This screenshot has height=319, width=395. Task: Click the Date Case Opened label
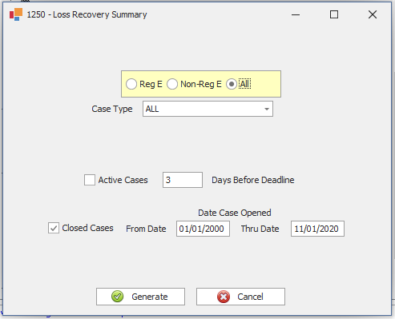point(235,213)
